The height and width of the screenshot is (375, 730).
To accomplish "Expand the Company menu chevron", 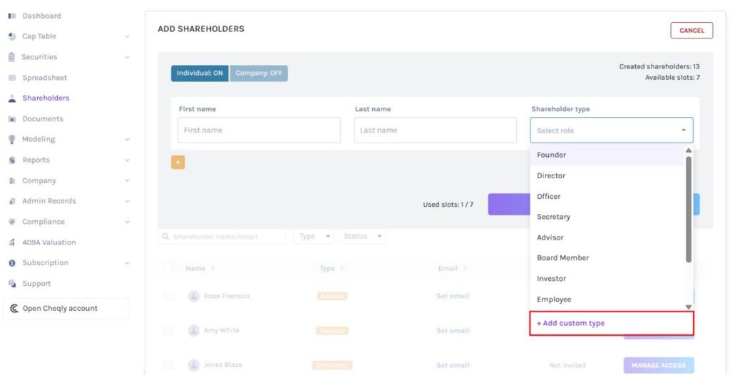I will [127, 181].
